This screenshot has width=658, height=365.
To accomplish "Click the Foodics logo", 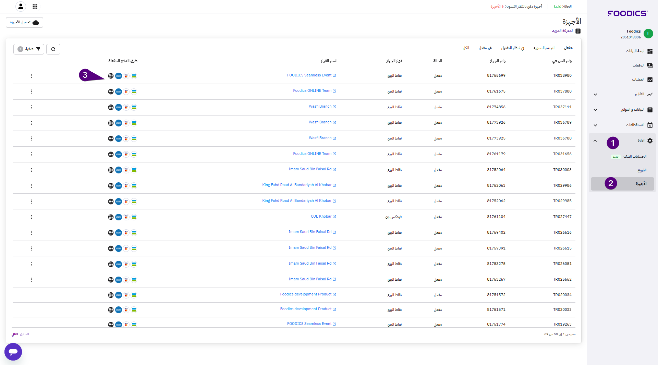I will [x=627, y=13].
